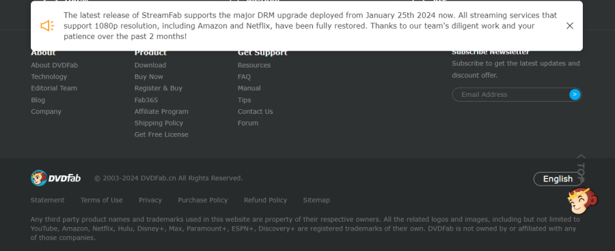Visit the Forum link
The width and height of the screenshot is (615, 251).
[248, 123]
